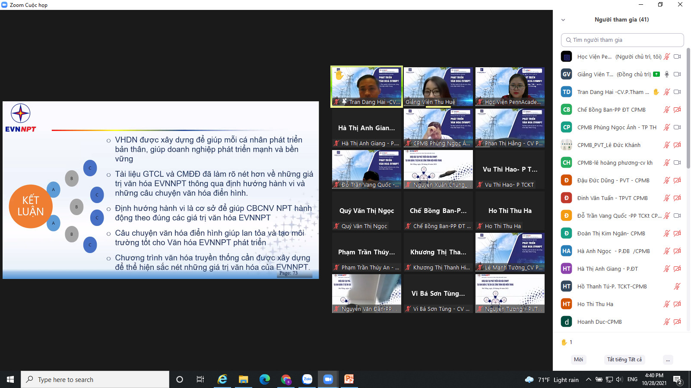691x388 pixels.
Task: Open Chrome profile icon on taskbar
Action: [286, 379]
